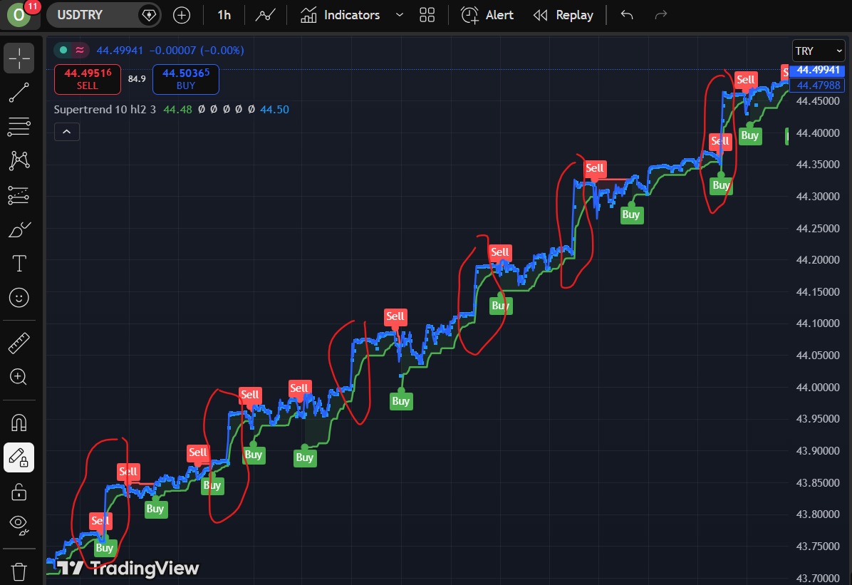Screen dimensions: 852x585
Task: Collapse the indicator legend chevron
Action: coord(66,132)
